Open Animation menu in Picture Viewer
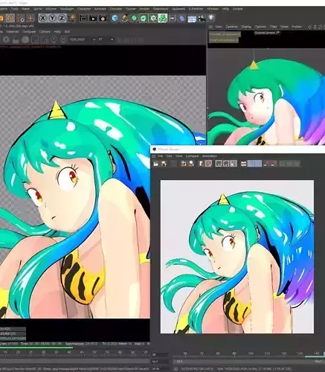The image size is (325, 372). tap(210, 156)
